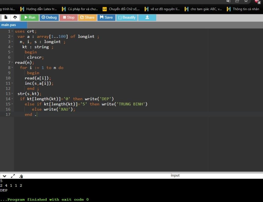
Task: Open 'Hướng dẫn Latex tr...' bookmark
Action: coord(39,9)
